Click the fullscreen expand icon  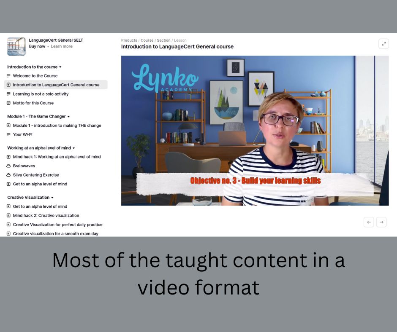point(383,44)
